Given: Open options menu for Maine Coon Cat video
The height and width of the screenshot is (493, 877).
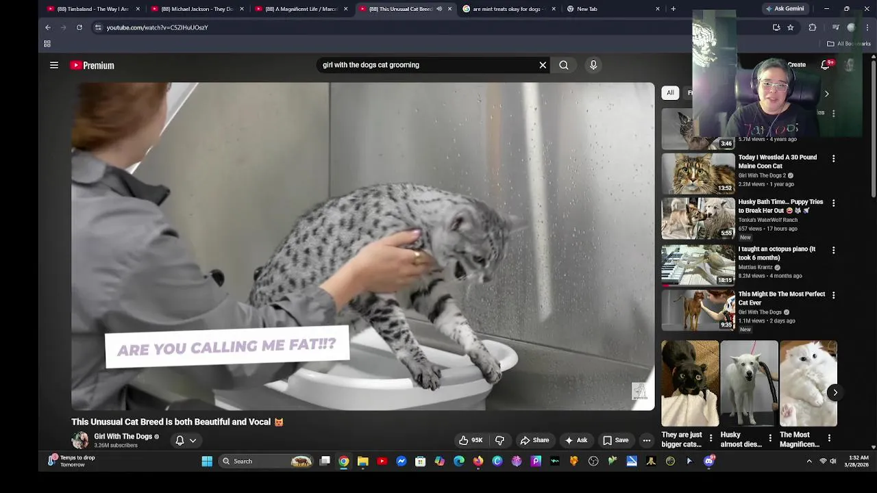Looking at the screenshot, I should point(833,158).
